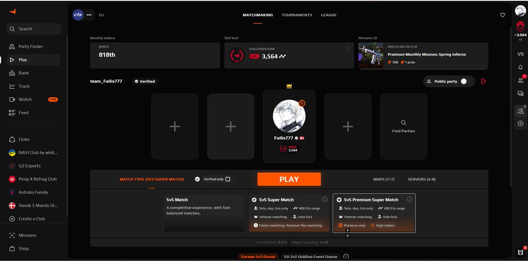The width and height of the screenshot is (528, 261).
Task: Select the Europe 5v5 Queue
Action: pyautogui.click(x=258, y=257)
